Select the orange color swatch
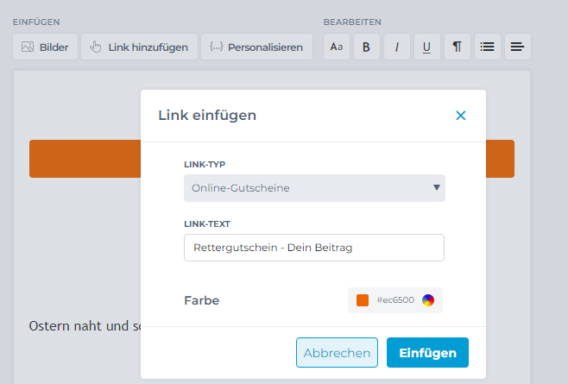The height and width of the screenshot is (384, 568). 363,300
